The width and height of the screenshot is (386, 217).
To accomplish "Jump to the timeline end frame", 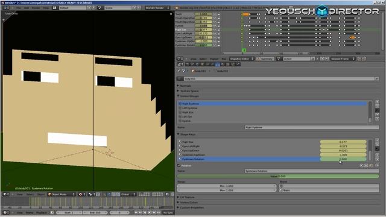I will [x=159, y=213].
